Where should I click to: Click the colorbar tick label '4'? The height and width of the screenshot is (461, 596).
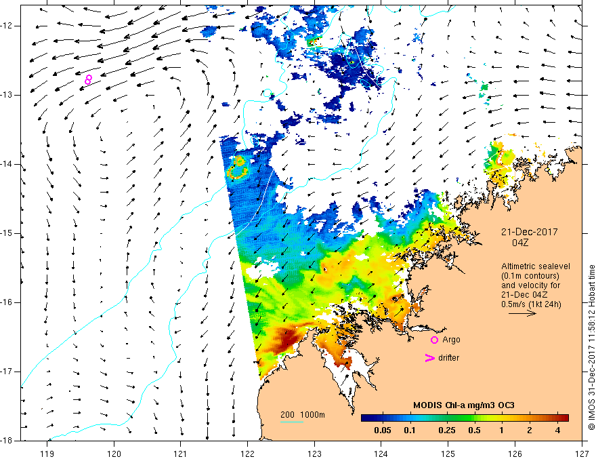pyautogui.click(x=557, y=430)
